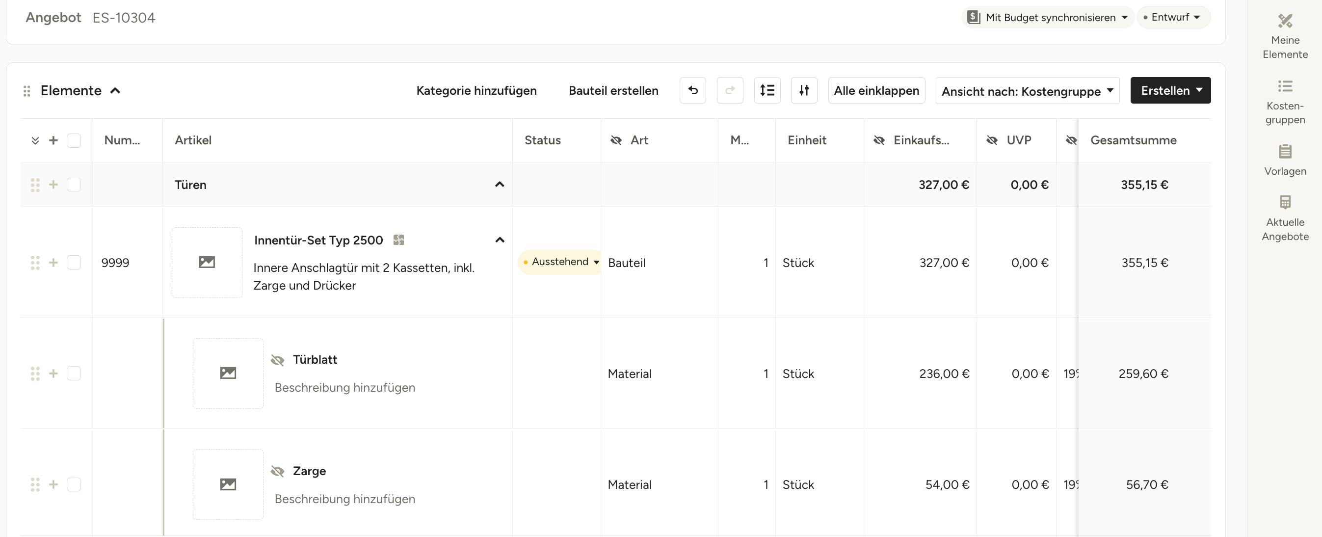This screenshot has width=1322, height=537.
Task: Toggle hidden-eye icon left of Gesamtsumme
Action: [1071, 140]
